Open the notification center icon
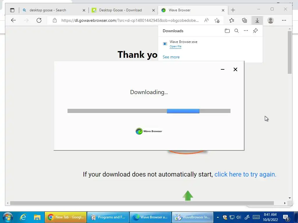The image size is (298, 223). point(286,218)
